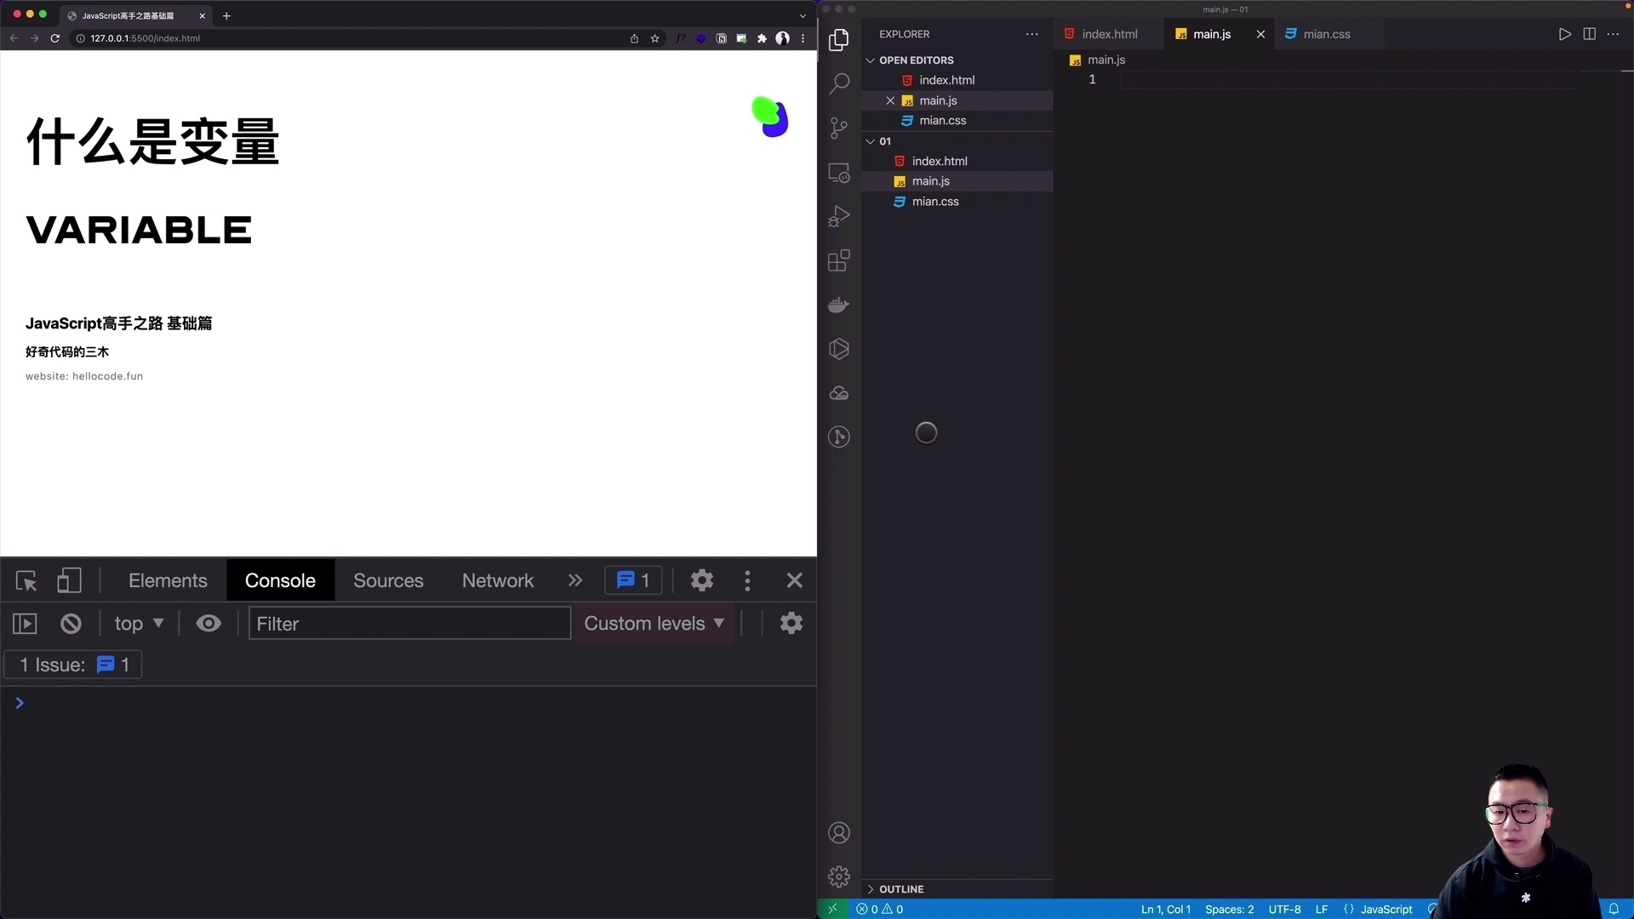Create a live expression with the eye icon
This screenshot has width=1634, height=919.
click(209, 623)
